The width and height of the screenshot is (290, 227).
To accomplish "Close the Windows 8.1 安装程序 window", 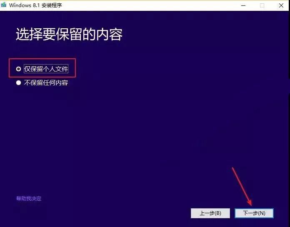I will tap(281, 5).
